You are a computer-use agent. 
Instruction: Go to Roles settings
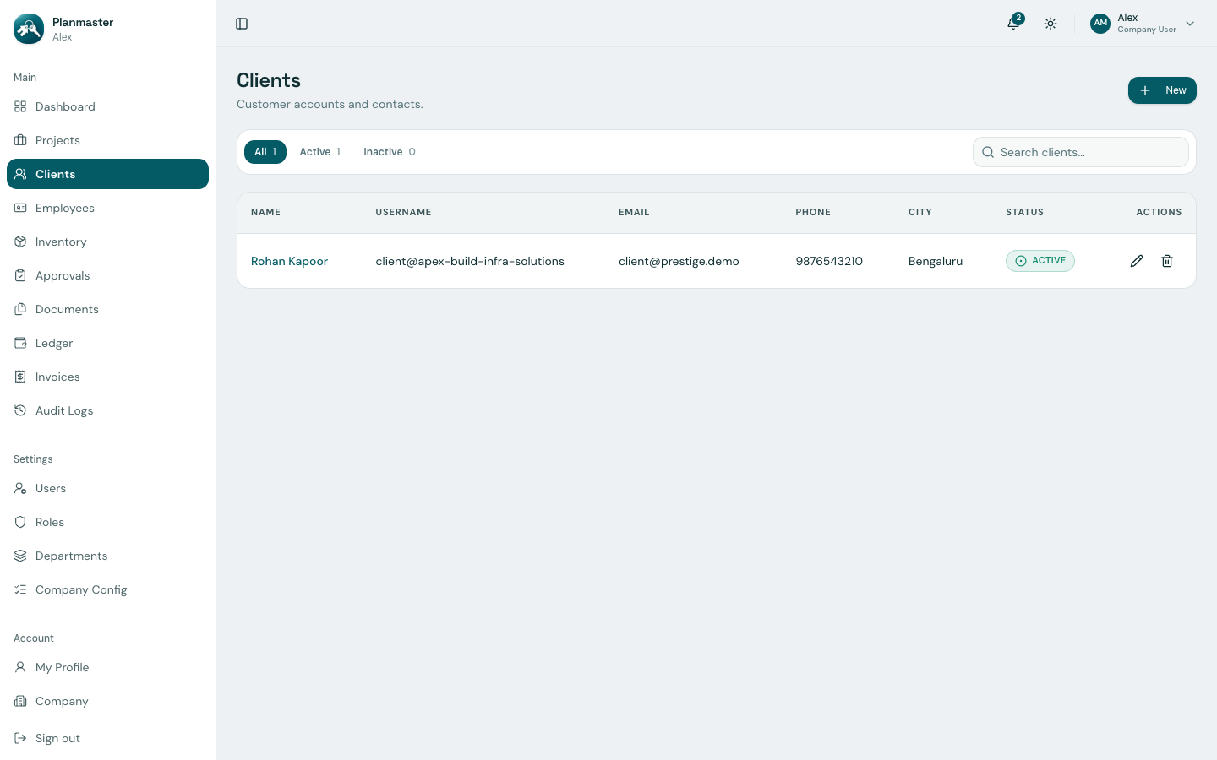pos(107,522)
